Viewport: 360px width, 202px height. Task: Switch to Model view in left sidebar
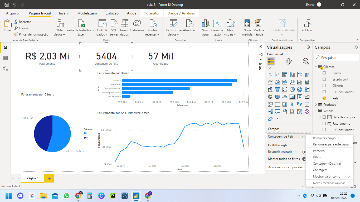tap(6, 68)
